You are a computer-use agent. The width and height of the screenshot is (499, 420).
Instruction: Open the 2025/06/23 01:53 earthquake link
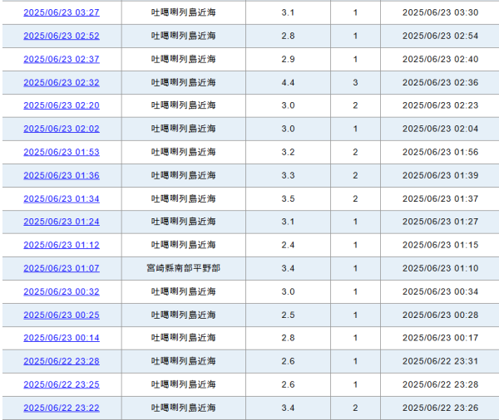click(x=62, y=152)
